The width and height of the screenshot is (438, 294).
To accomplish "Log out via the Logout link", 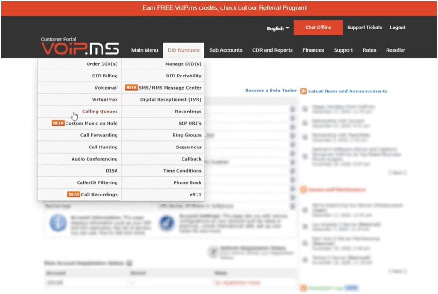I will (x=397, y=28).
